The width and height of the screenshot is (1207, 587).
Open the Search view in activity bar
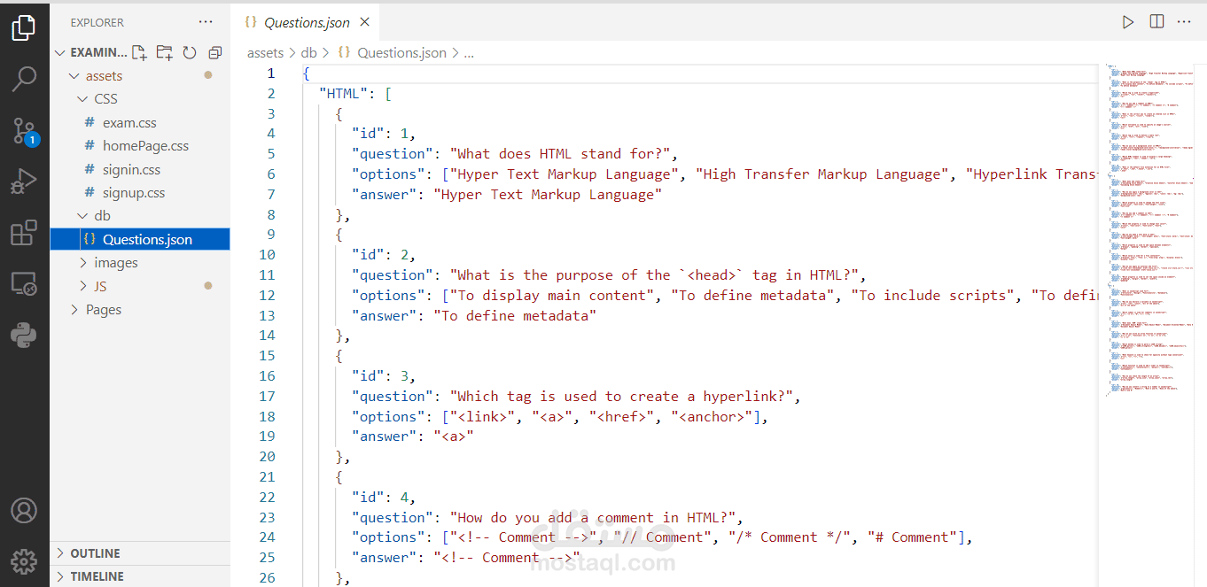point(24,79)
